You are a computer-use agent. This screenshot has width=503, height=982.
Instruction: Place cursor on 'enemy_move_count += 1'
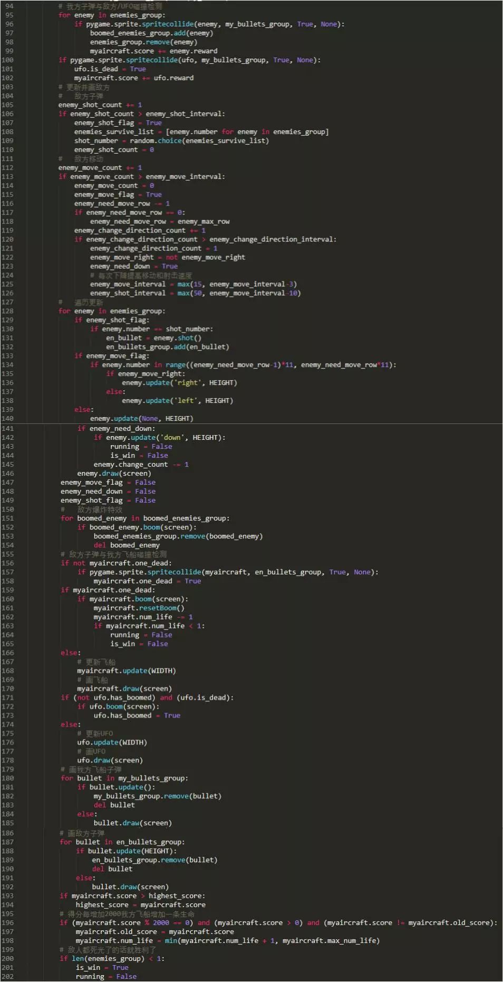click(x=100, y=168)
